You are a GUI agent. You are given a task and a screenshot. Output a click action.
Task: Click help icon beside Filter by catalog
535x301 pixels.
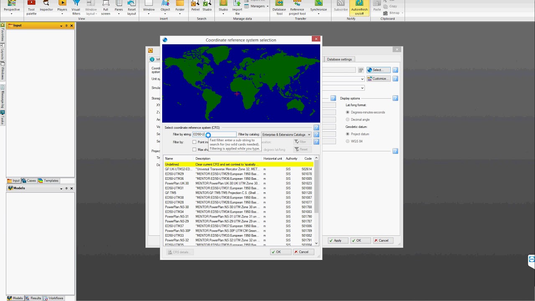pos(316,135)
